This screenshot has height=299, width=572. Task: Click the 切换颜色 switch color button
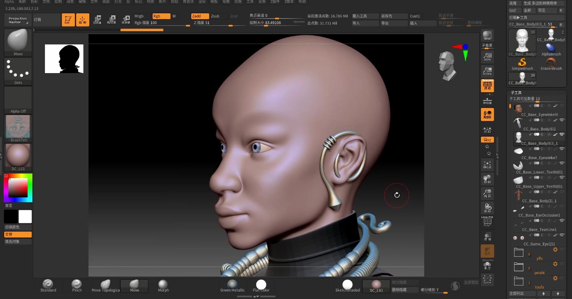[x=18, y=227]
